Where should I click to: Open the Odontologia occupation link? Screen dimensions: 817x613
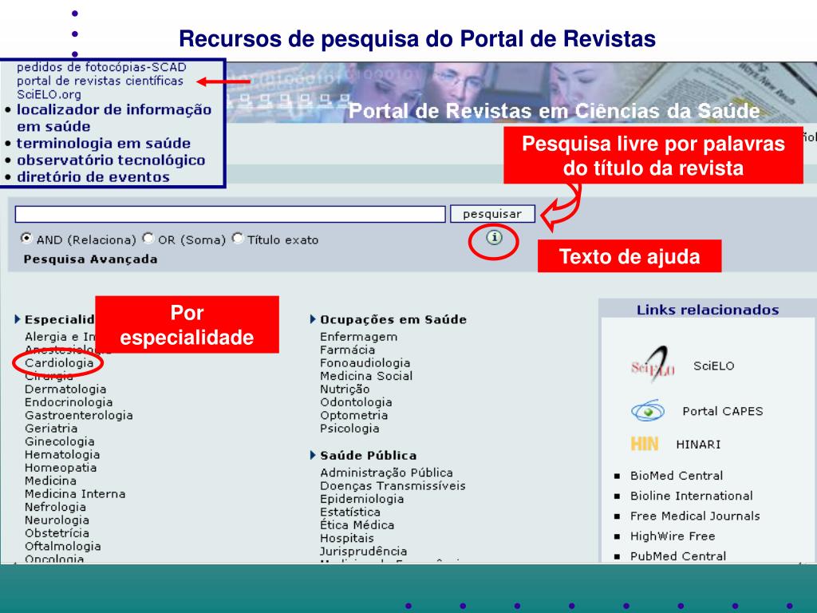coord(356,402)
